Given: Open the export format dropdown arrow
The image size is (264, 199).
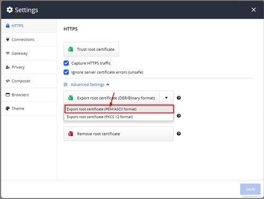Looking at the screenshot, I should tap(166, 98).
